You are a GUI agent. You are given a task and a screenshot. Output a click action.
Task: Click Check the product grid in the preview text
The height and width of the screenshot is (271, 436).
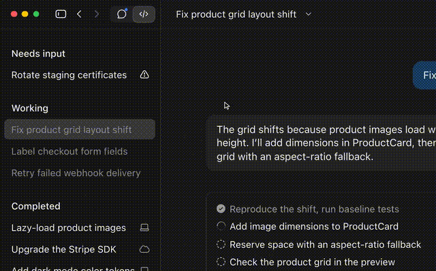312,262
